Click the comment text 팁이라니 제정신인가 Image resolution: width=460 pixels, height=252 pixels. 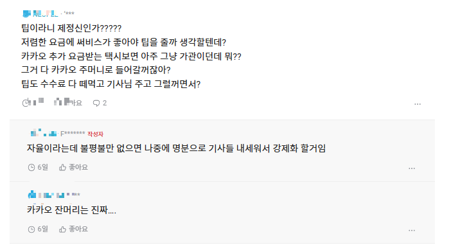(x=71, y=28)
